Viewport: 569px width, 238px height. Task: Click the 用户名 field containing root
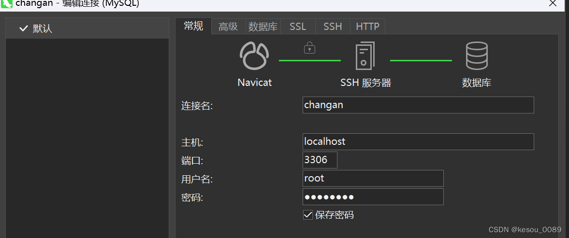[373, 178]
